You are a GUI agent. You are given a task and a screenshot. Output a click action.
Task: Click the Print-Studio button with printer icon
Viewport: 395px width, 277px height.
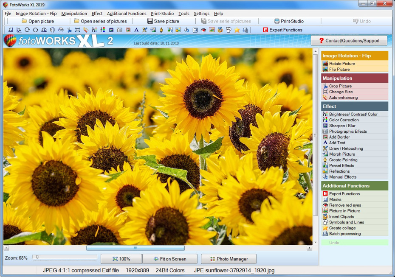coord(289,21)
